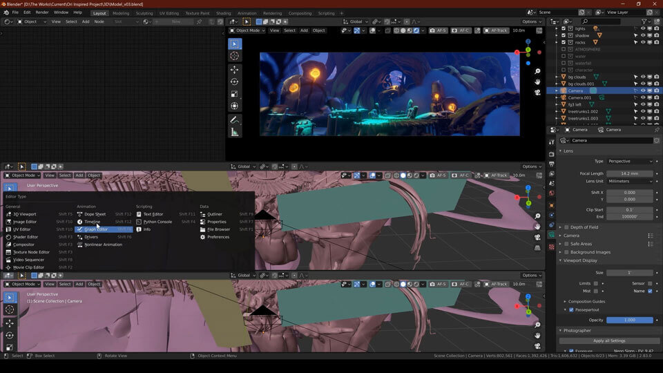Select the Move tool in bottom viewport

coord(10,323)
